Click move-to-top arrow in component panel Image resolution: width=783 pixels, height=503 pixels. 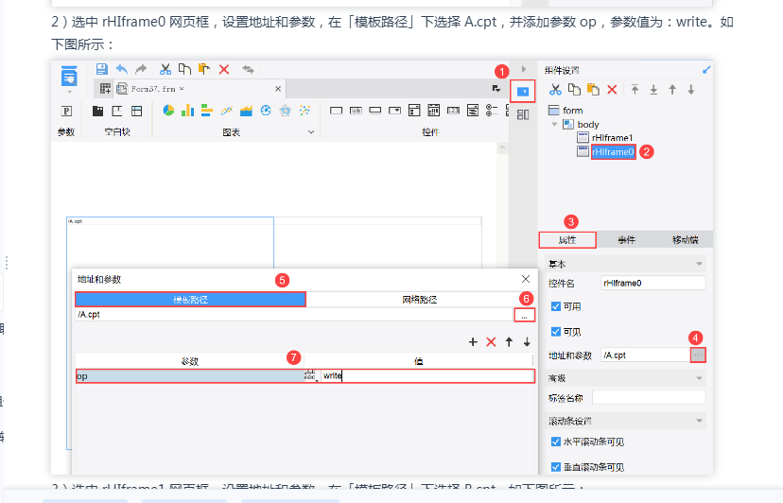(635, 90)
